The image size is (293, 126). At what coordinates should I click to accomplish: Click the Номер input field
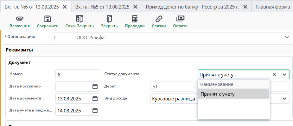tap(78, 75)
